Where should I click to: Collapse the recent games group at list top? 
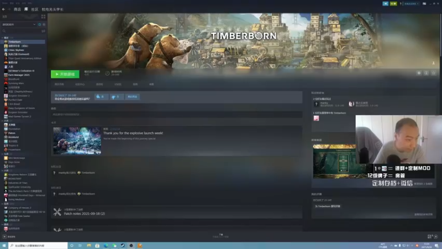click(x=3, y=38)
